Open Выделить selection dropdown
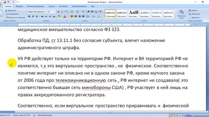The image size is (209, 117). click(x=195, y=18)
